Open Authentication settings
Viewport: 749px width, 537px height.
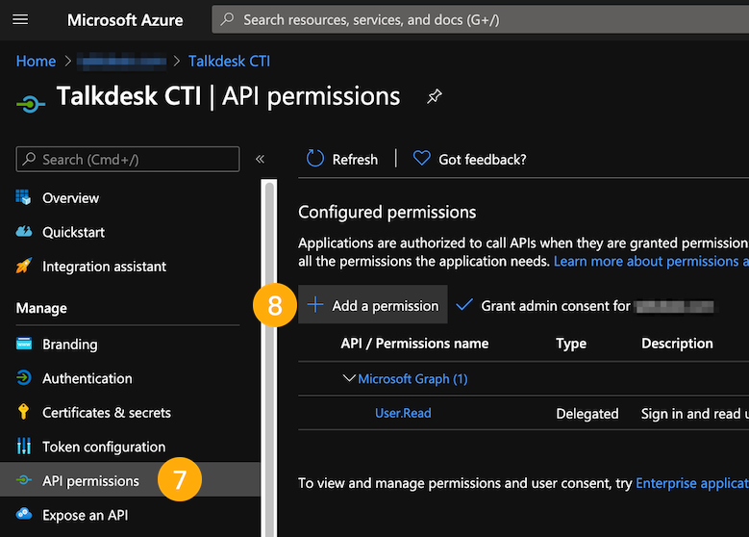(x=87, y=379)
